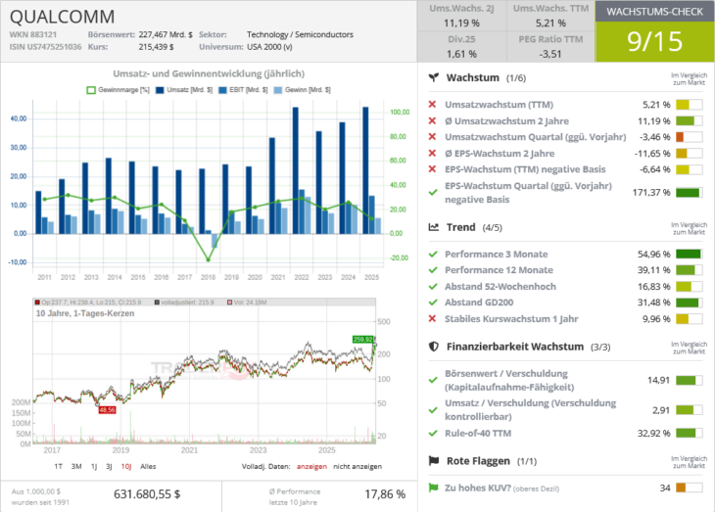Click the 259,92 price marker on chart
Viewport: 715px width, 512px height.
[363, 339]
